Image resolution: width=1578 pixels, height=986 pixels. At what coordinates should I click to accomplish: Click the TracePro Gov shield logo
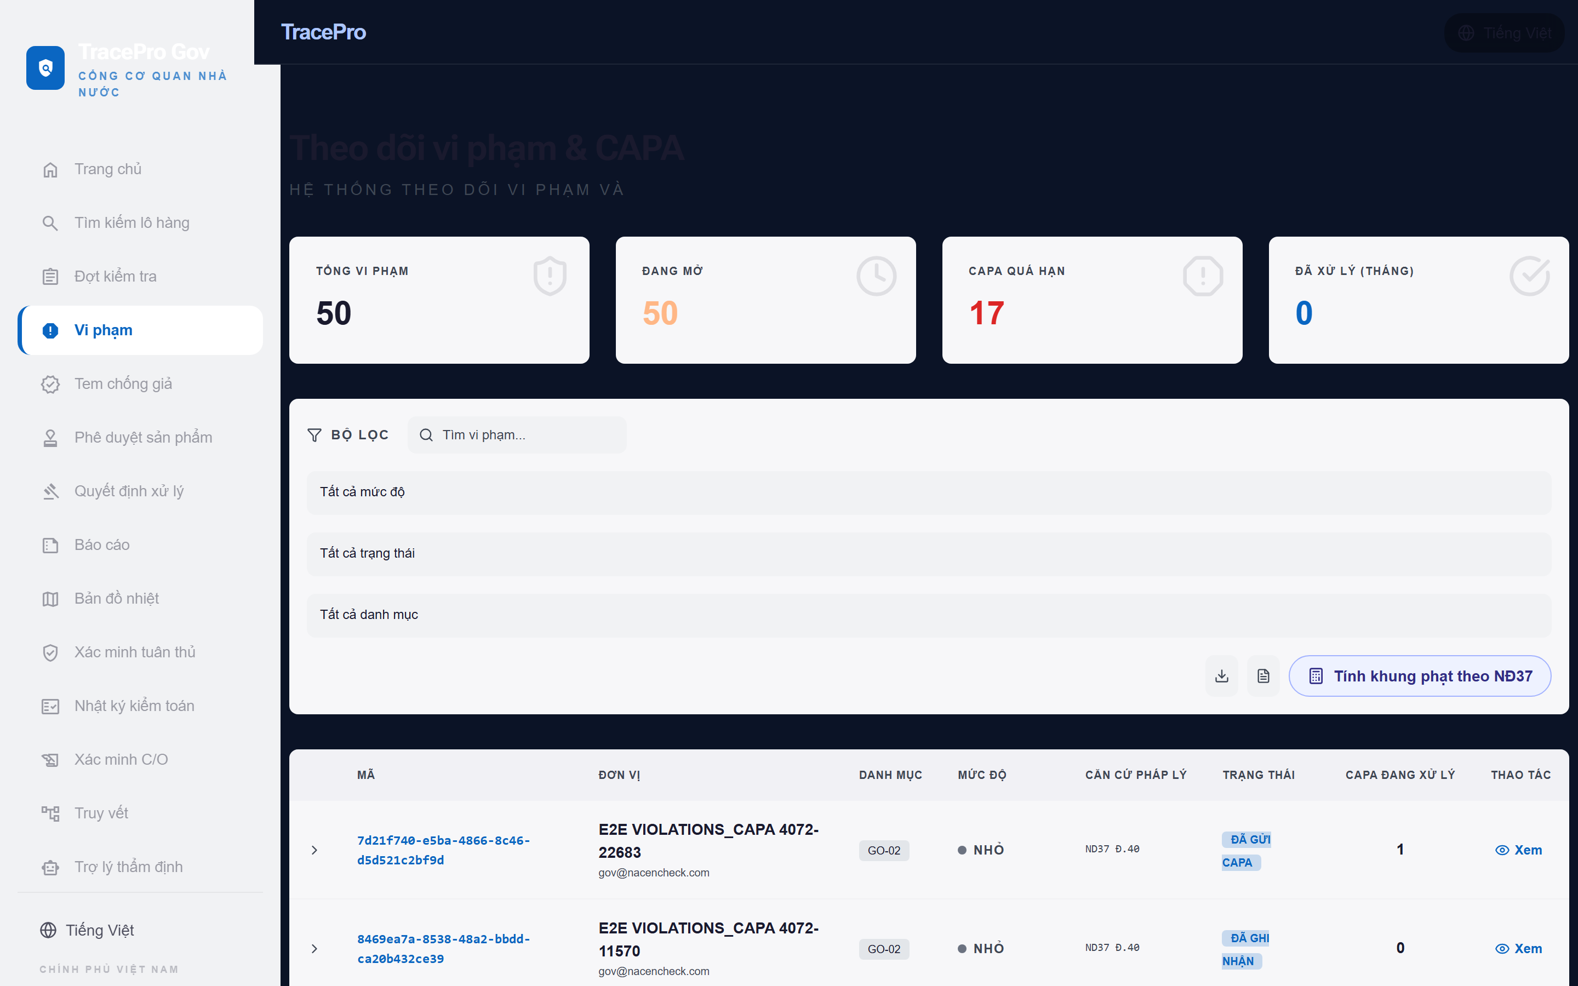pos(45,68)
